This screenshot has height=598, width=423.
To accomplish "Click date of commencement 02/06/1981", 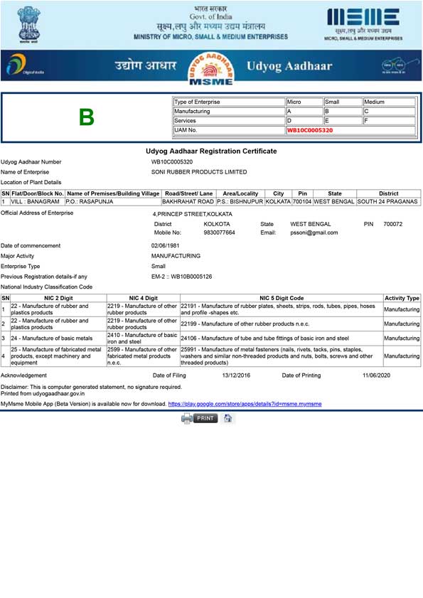I will click(165, 245).
